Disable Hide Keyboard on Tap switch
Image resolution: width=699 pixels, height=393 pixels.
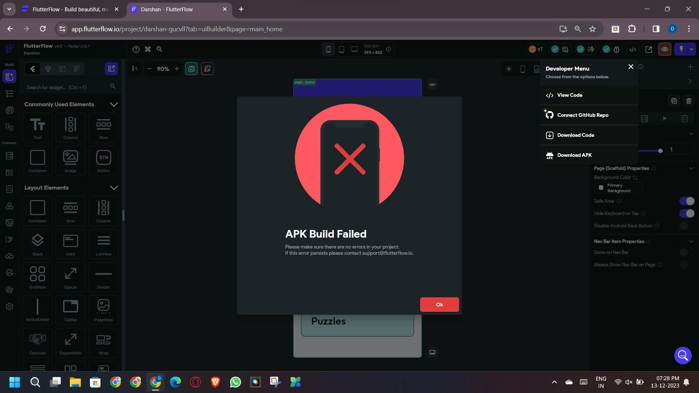[687, 213]
